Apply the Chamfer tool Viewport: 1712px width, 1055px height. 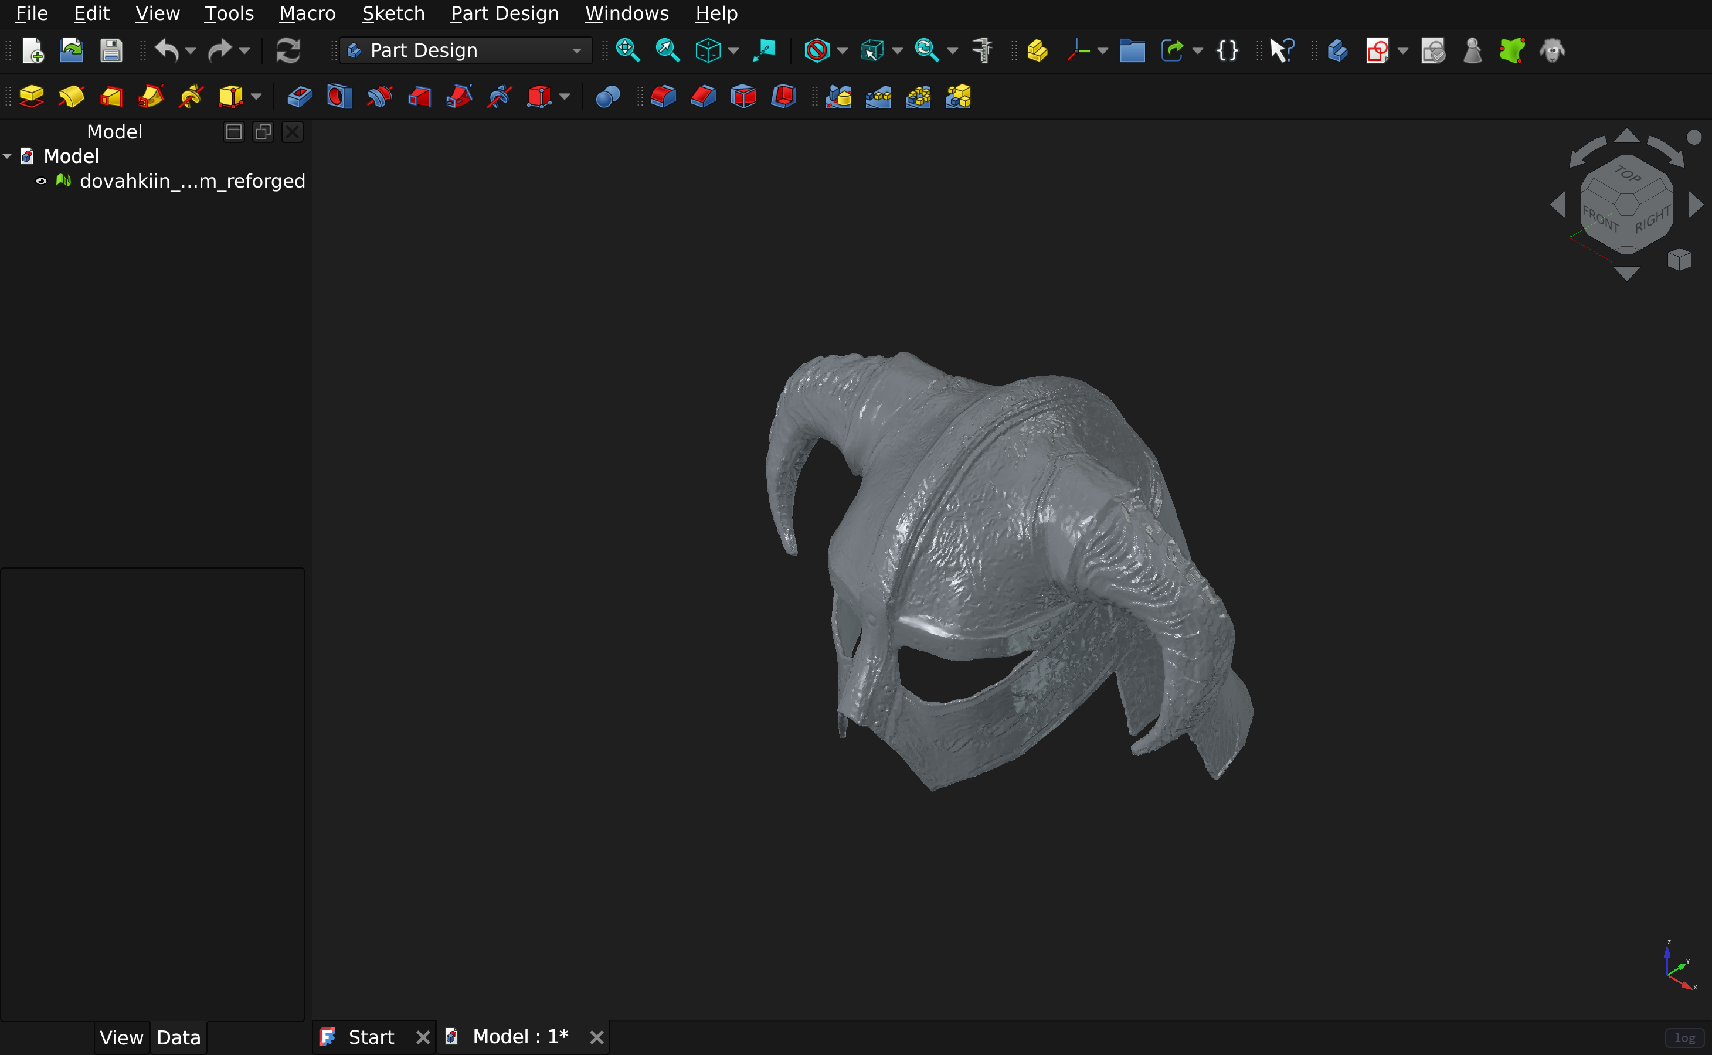[x=704, y=96]
